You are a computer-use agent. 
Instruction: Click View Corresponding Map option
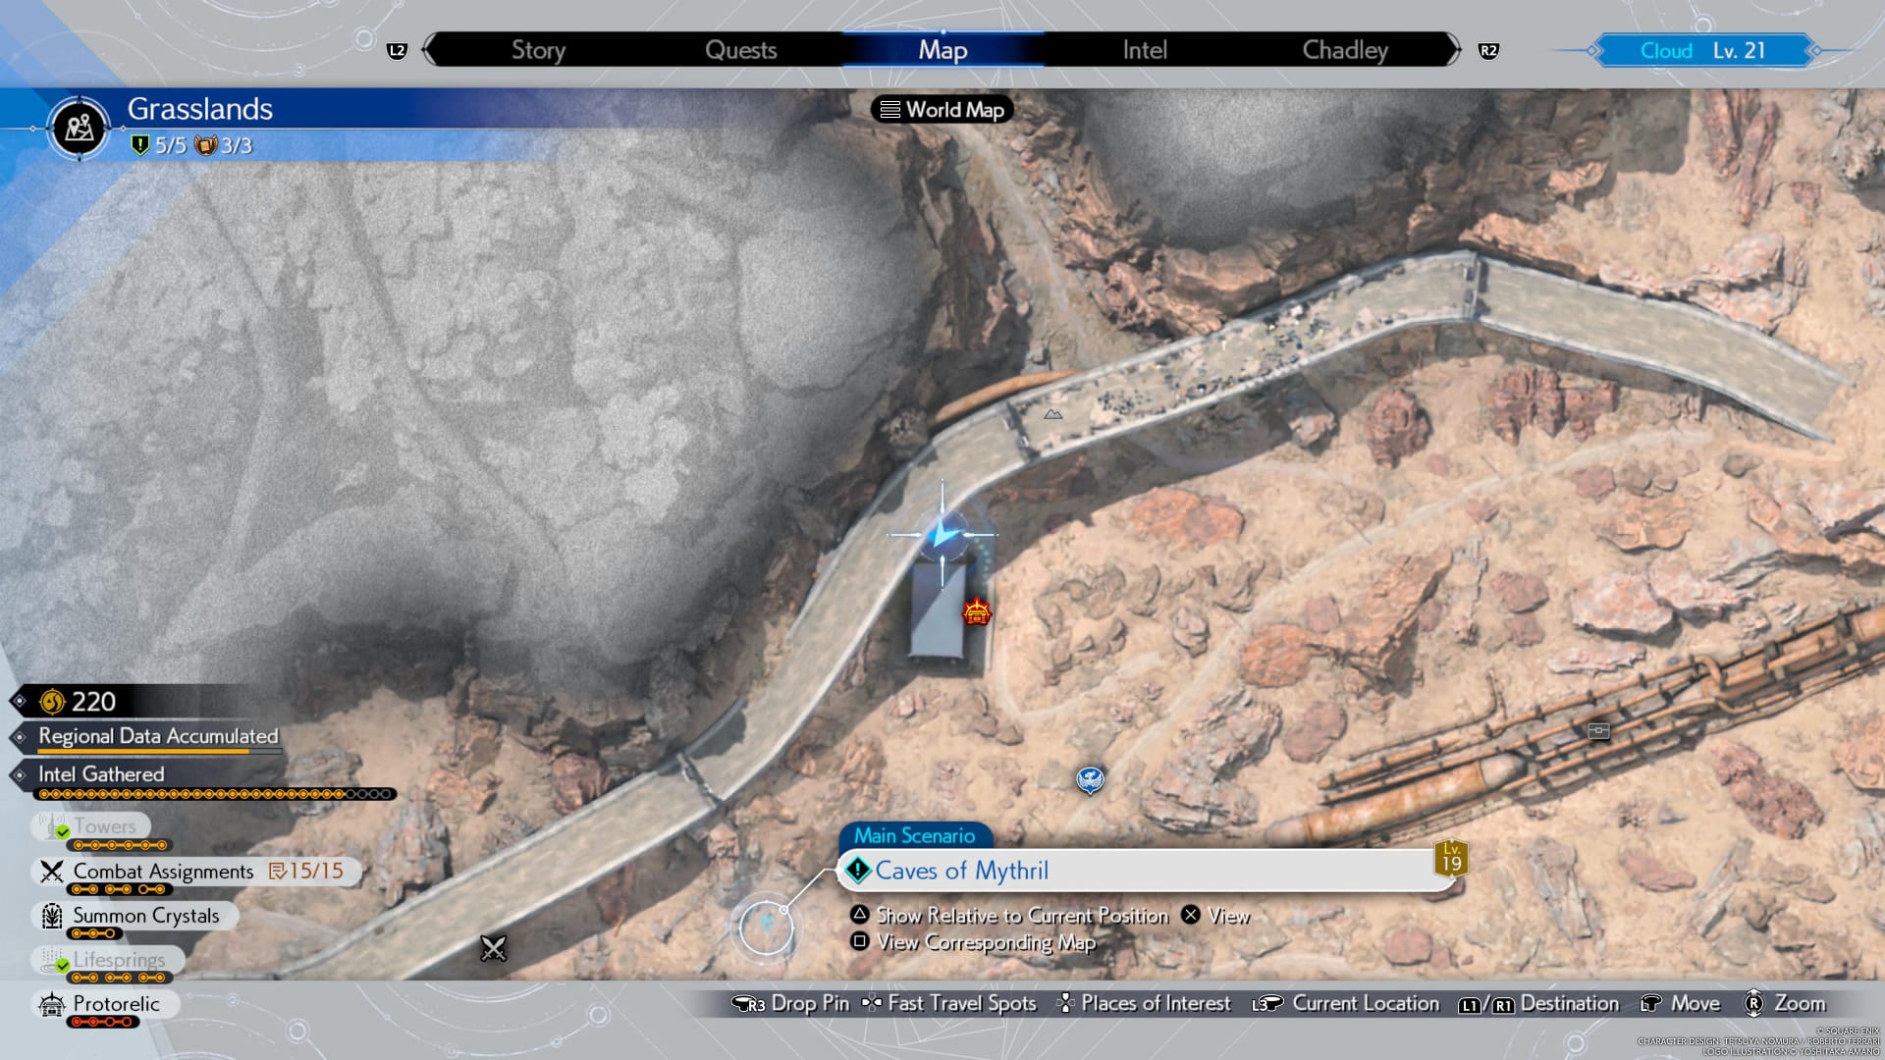coord(985,942)
